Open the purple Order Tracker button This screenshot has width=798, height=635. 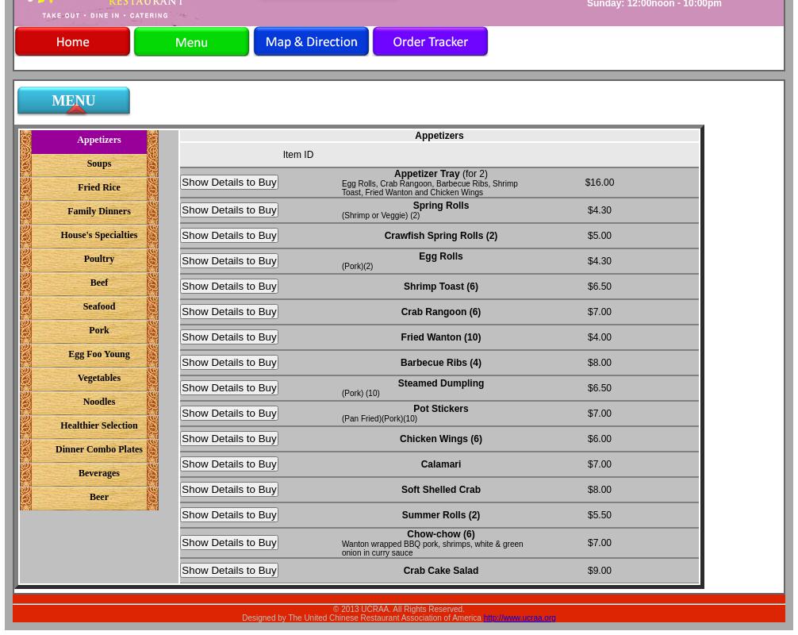click(x=430, y=42)
